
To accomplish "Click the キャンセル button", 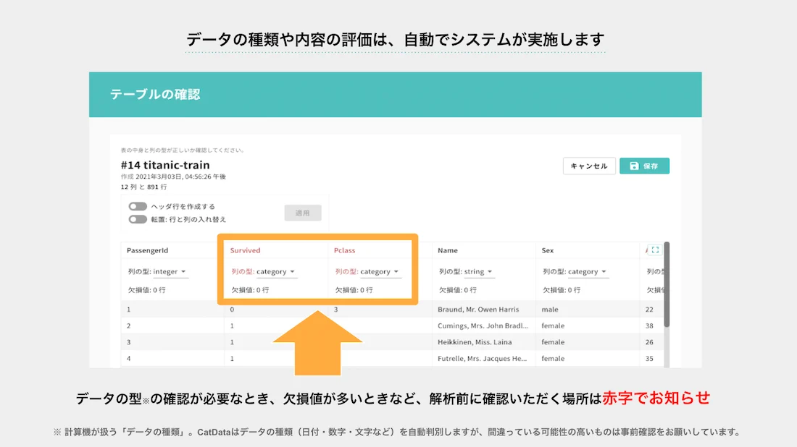I will tap(589, 166).
